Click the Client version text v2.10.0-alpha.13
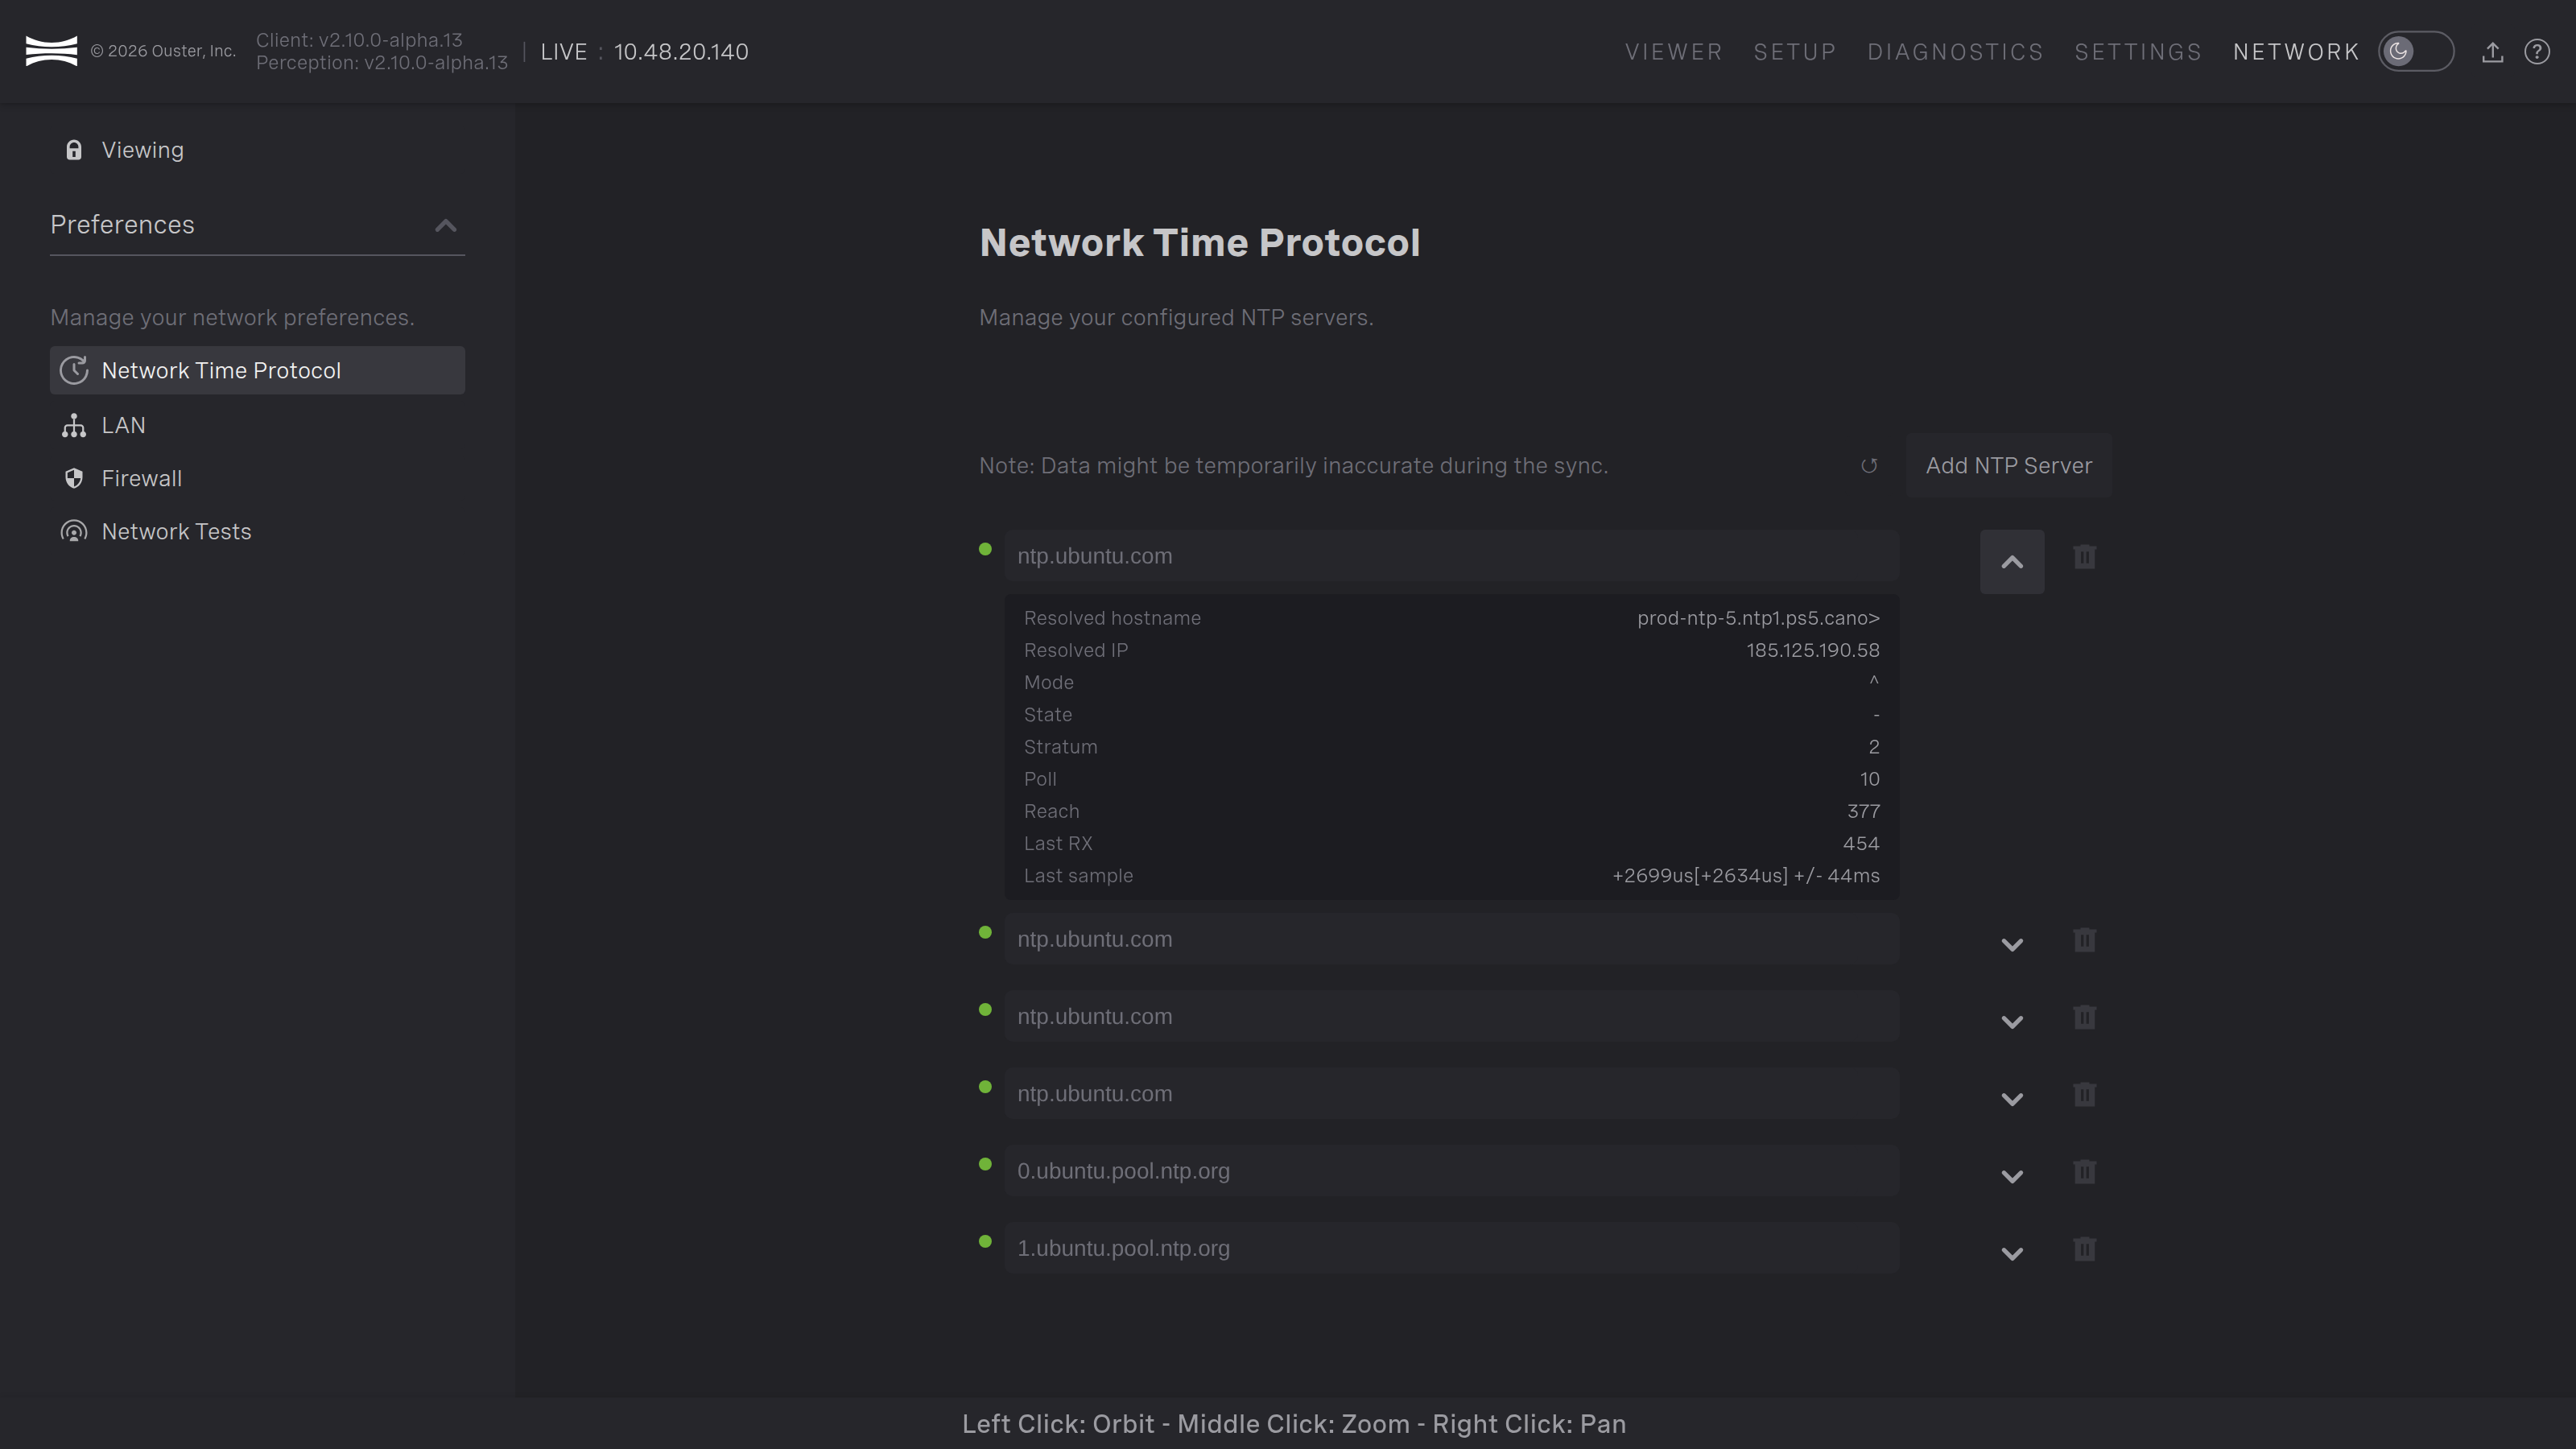 (x=359, y=40)
